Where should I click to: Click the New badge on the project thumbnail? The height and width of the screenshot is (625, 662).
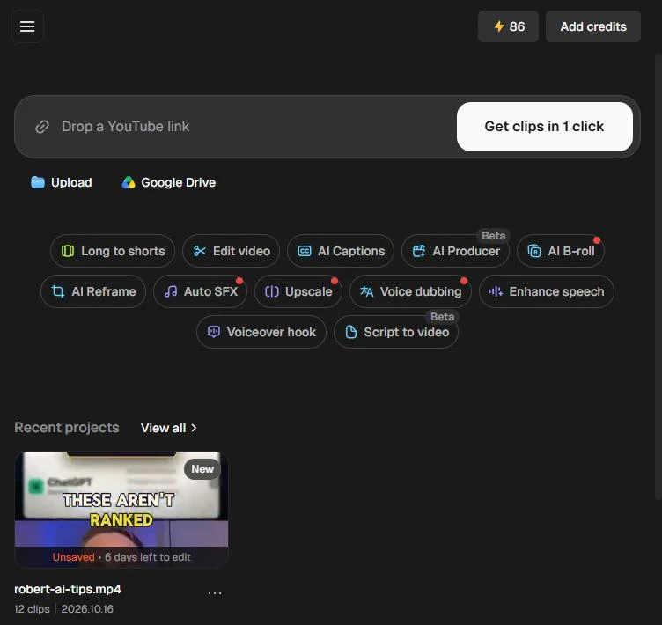[202, 469]
